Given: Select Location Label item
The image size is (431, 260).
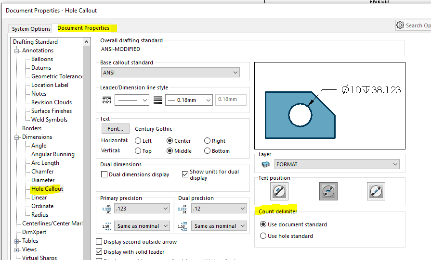Looking at the screenshot, I should click(x=50, y=85).
